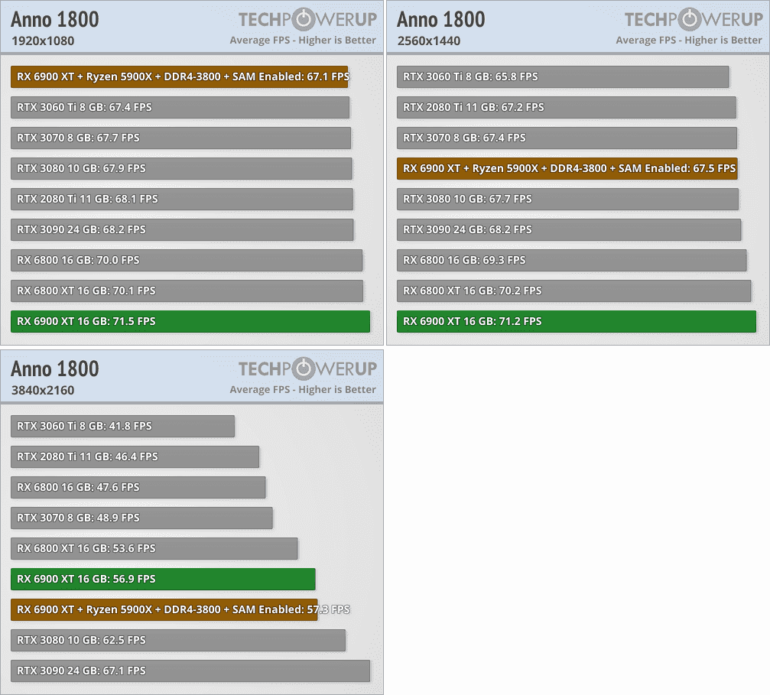Screen dimensions: 770x695
Task: Select the RTX 2080 Ti 67.2 FPS bar
Action: click(x=566, y=108)
